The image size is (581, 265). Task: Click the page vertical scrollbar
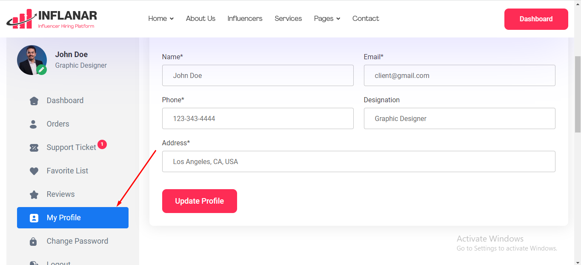[578, 94]
